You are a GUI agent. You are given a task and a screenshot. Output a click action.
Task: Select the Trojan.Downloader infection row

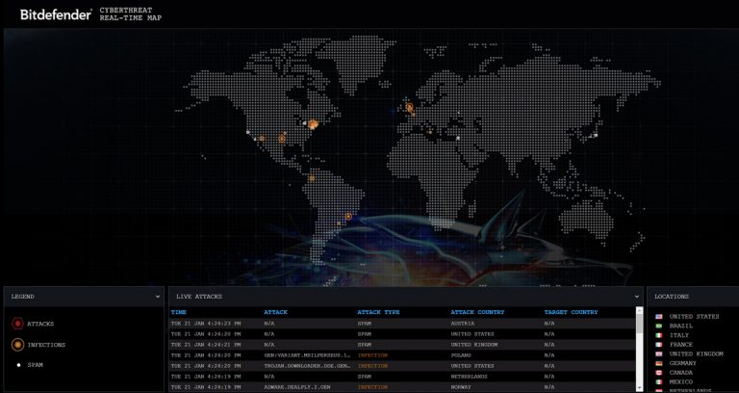[402, 366]
